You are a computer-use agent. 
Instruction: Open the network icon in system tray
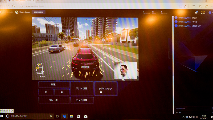[x=190, y=117]
